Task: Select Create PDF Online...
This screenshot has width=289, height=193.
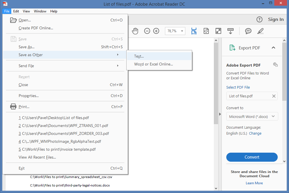Action: click(x=64, y=28)
